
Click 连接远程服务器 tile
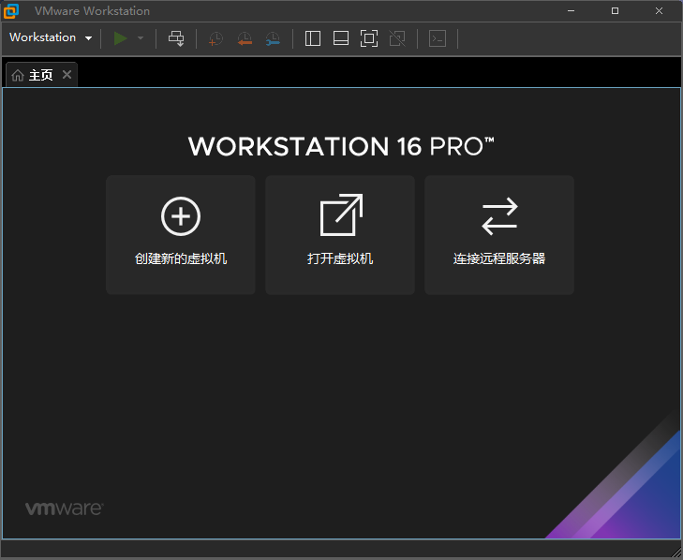(x=499, y=235)
